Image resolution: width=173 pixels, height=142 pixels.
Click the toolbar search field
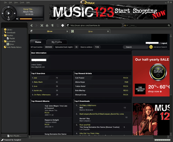148,26
